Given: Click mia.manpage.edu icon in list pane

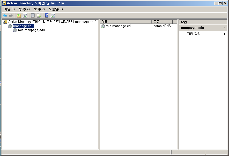Looking at the screenshot, I should (103, 26).
